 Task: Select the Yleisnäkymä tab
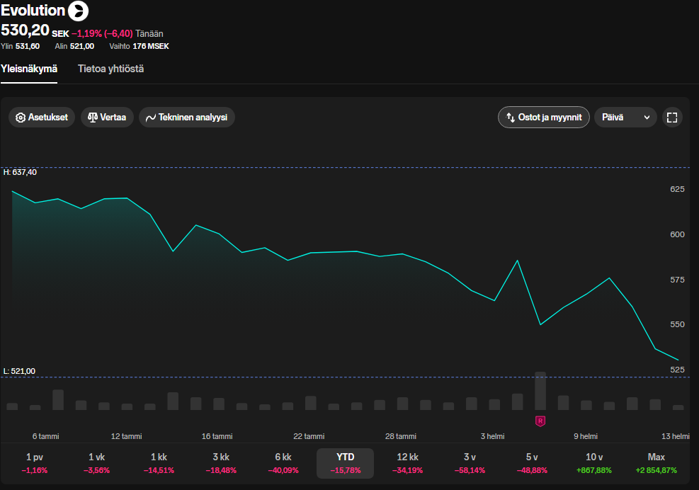click(29, 69)
